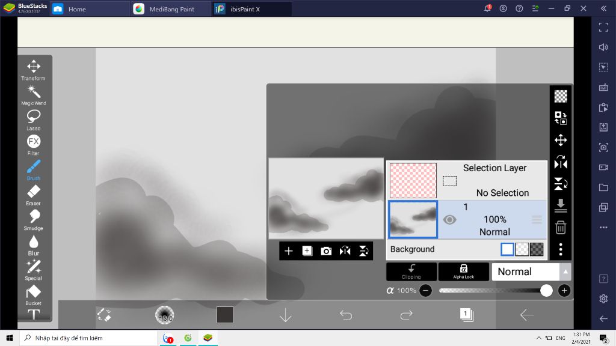Select the Brush tool
This screenshot has width=616, height=346.
coord(34,170)
